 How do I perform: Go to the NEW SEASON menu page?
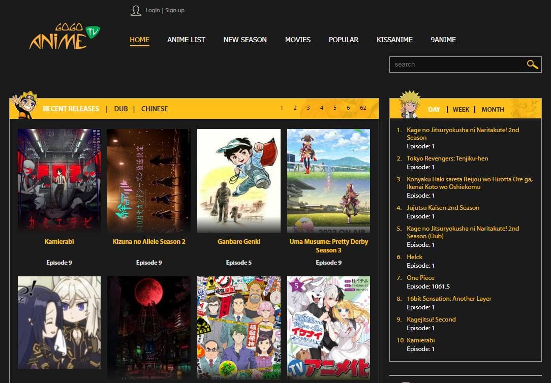click(245, 40)
